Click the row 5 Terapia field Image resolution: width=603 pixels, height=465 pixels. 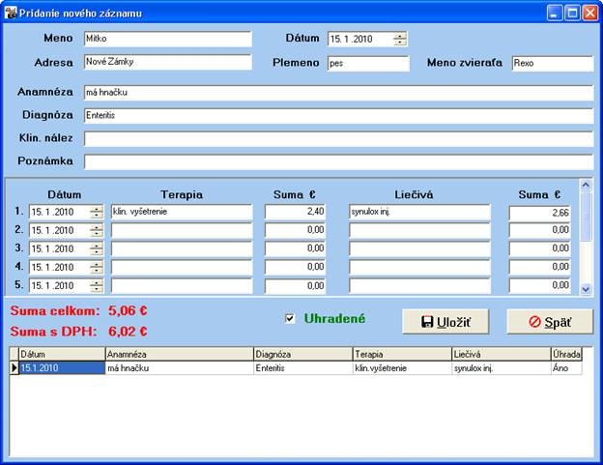[x=182, y=286]
